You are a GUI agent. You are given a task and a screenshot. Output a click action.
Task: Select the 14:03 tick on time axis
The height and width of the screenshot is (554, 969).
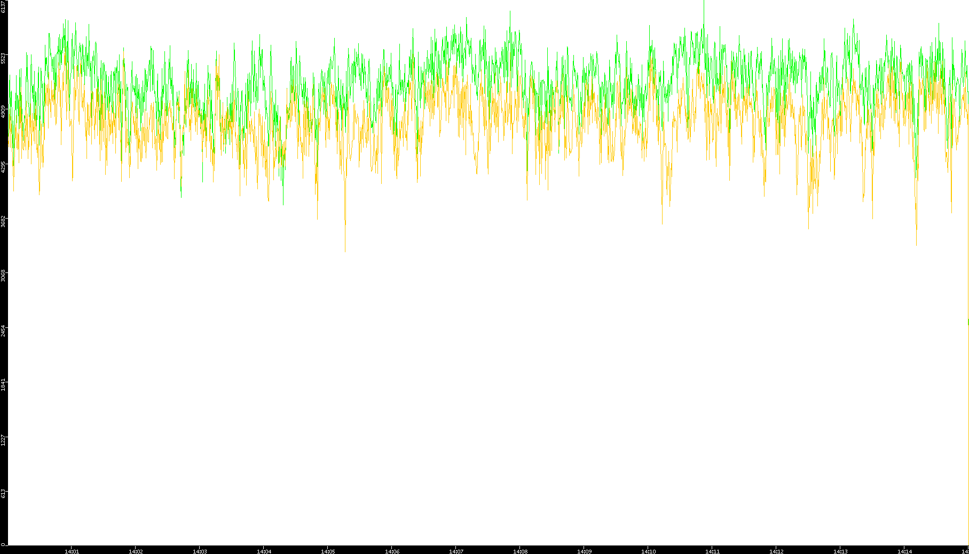(x=200, y=551)
